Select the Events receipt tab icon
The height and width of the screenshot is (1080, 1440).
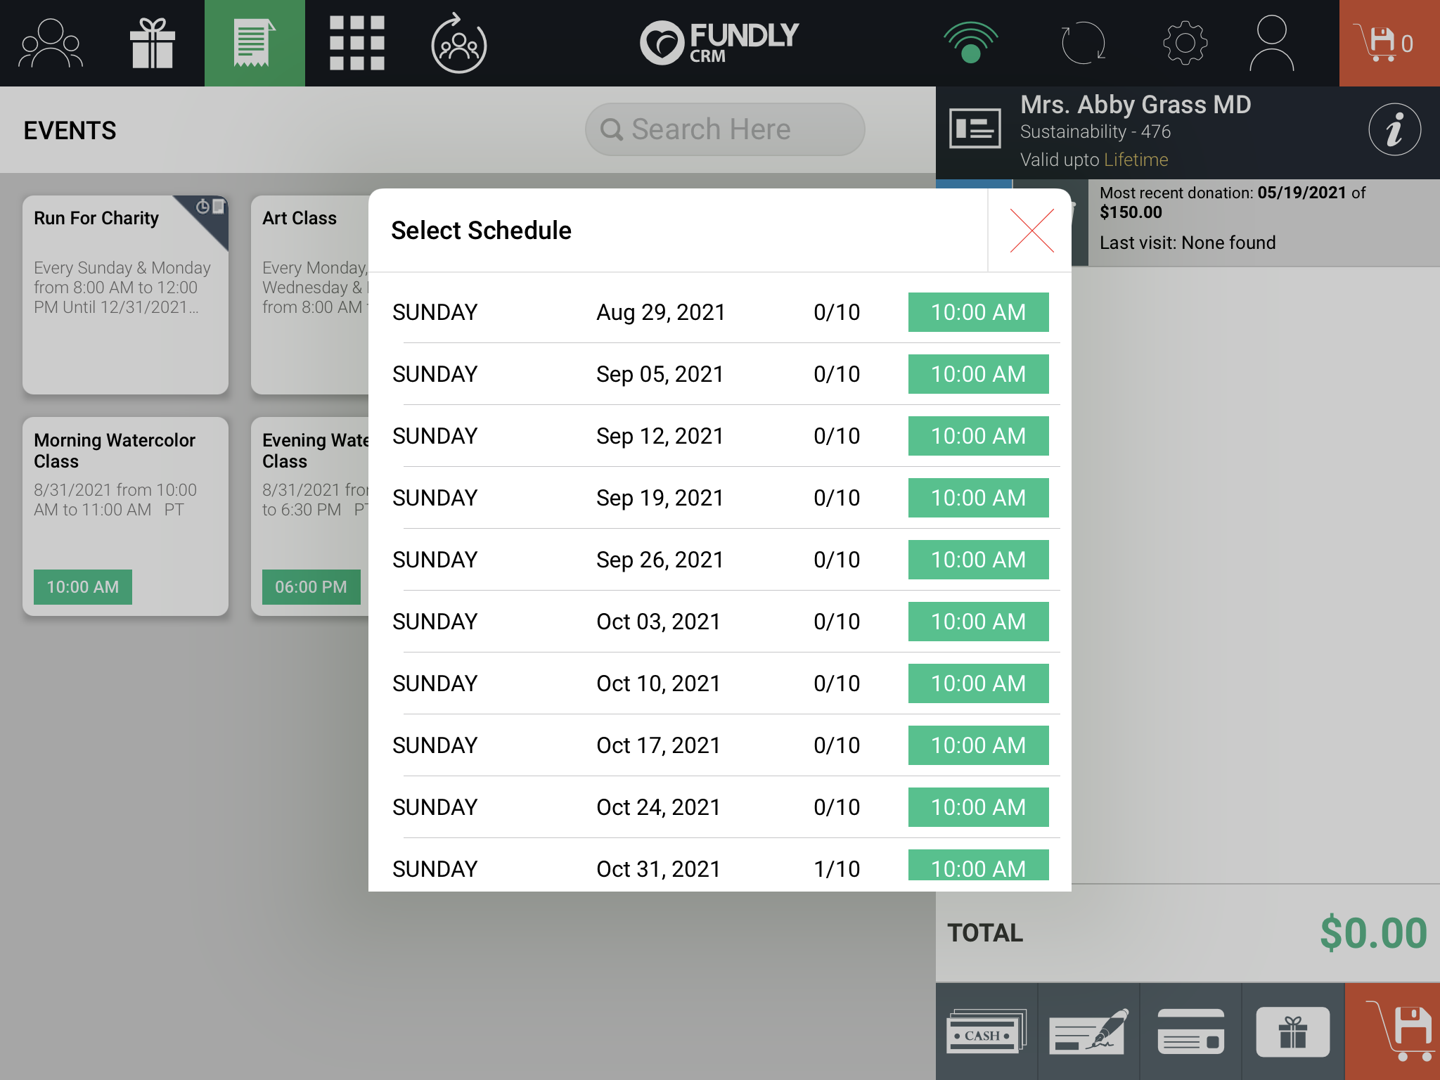tap(255, 44)
